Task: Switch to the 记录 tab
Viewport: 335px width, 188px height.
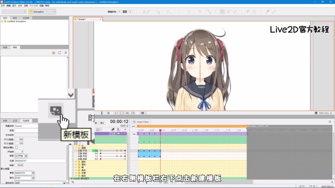Action: tap(15, 121)
